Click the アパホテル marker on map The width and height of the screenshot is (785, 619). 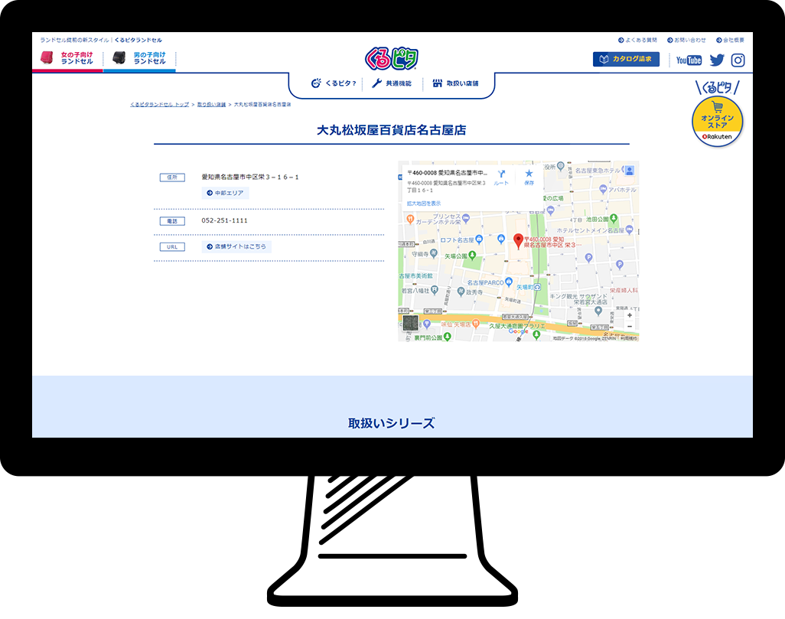click(603, 189)
